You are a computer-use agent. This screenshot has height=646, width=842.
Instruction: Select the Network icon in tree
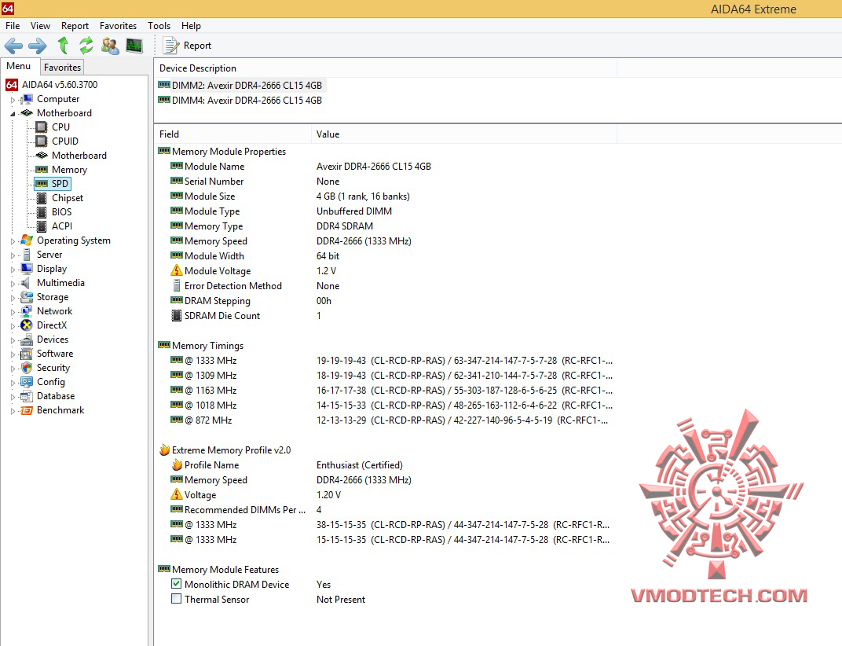click(x=27, y=310)
